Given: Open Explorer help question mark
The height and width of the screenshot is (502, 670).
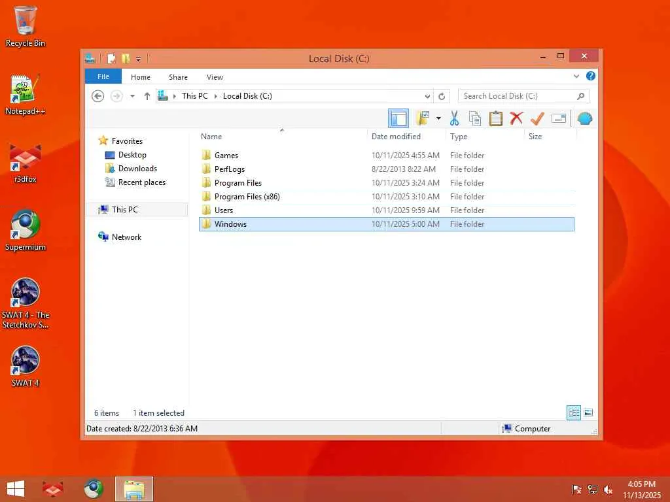Looking at the screenshot, I should 591,76.
